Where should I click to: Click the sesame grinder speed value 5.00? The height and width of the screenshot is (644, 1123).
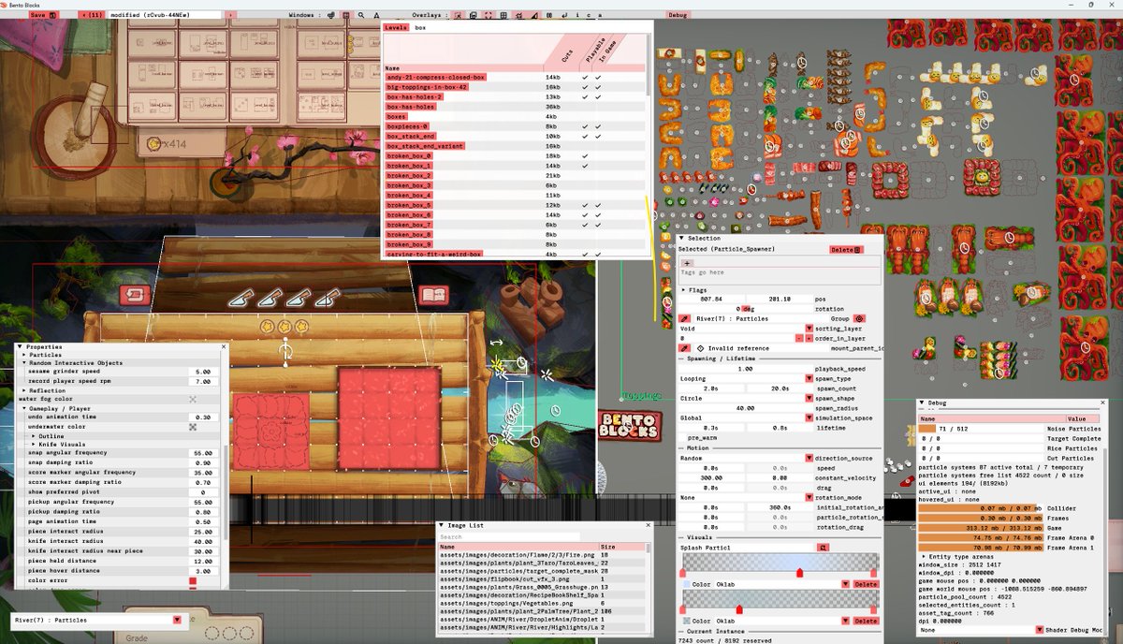point(203,372)
